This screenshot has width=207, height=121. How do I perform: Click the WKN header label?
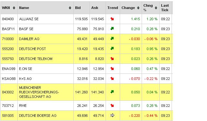tap(6, 8)
